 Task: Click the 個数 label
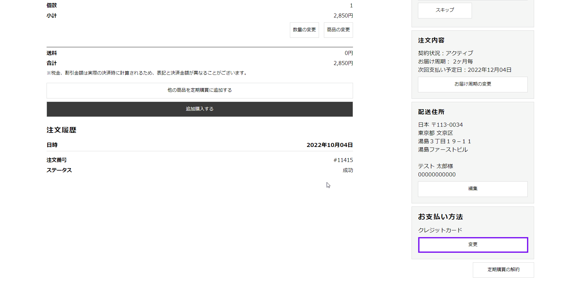51,6
